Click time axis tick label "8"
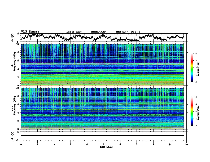This screenshot has width=210, height=162. 153,145
